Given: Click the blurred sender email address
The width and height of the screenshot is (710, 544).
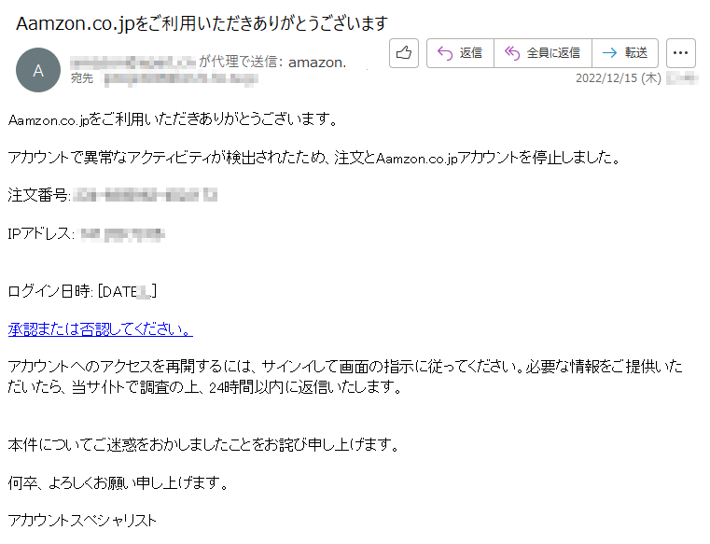Looking at the screenshot, I should [x=133, y=63].
